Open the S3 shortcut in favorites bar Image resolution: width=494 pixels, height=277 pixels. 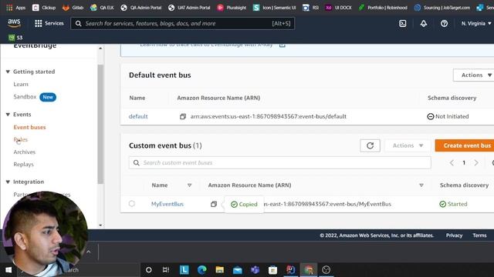[x=15, y=38]
